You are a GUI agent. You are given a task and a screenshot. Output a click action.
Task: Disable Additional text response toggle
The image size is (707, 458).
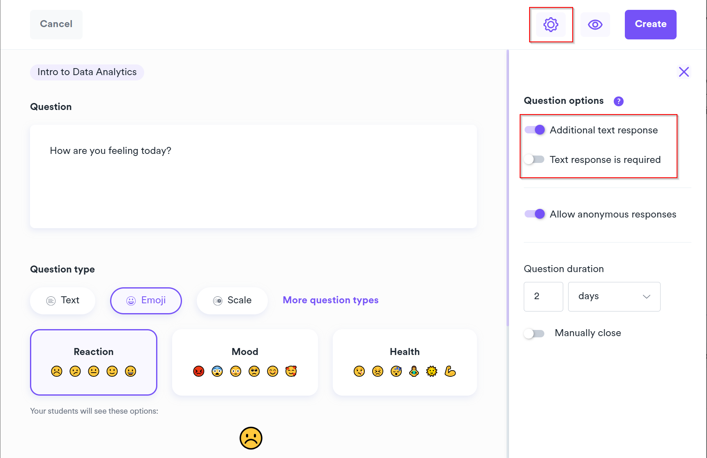[x=534, y=130]
